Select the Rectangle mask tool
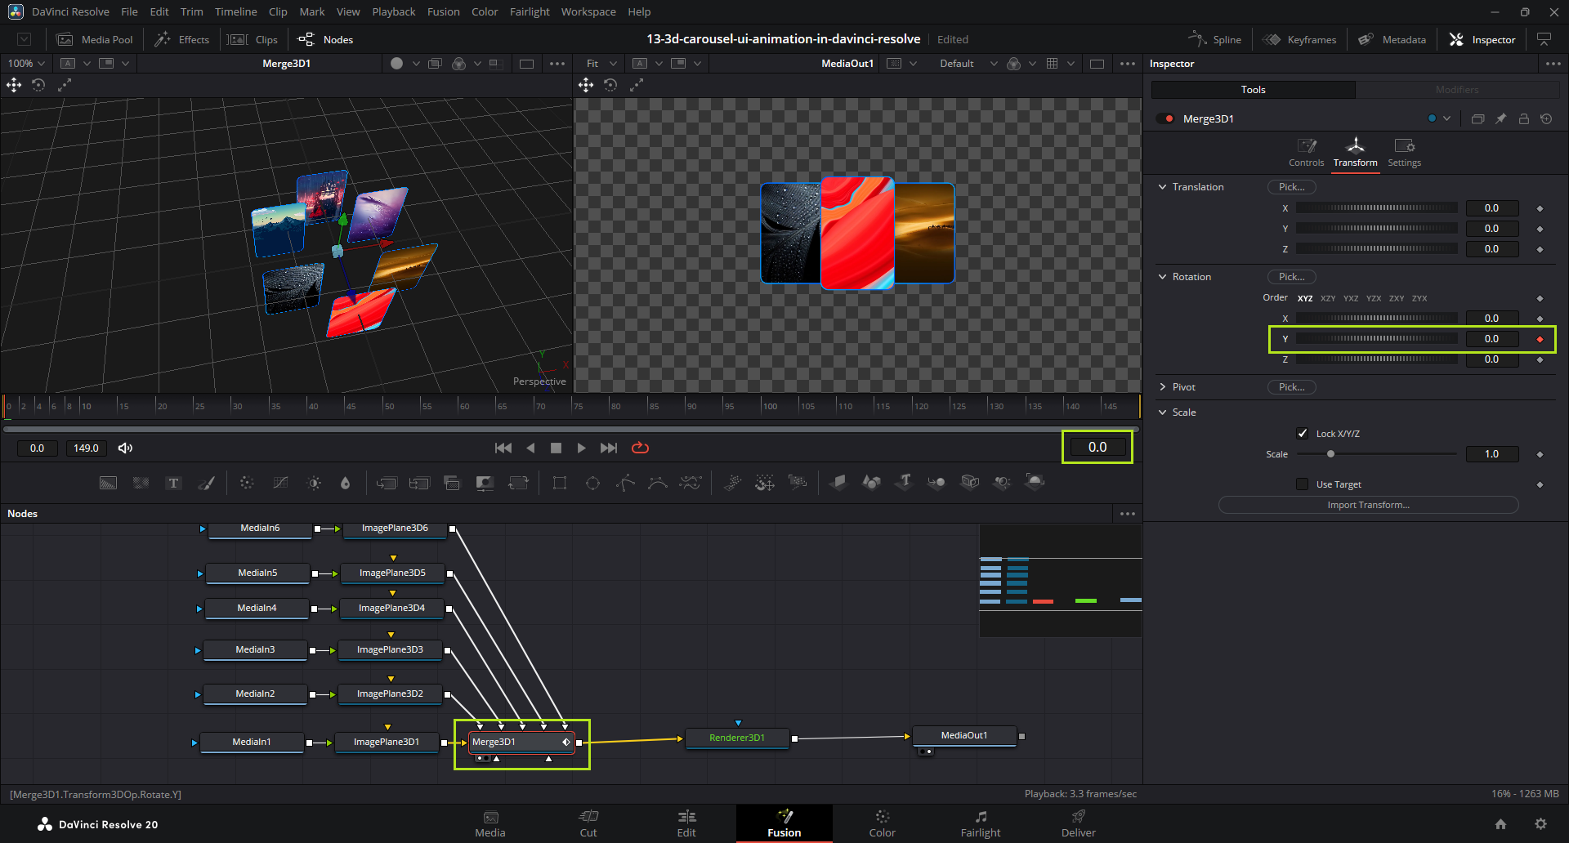1569x843 pixels. click(560, 483)
